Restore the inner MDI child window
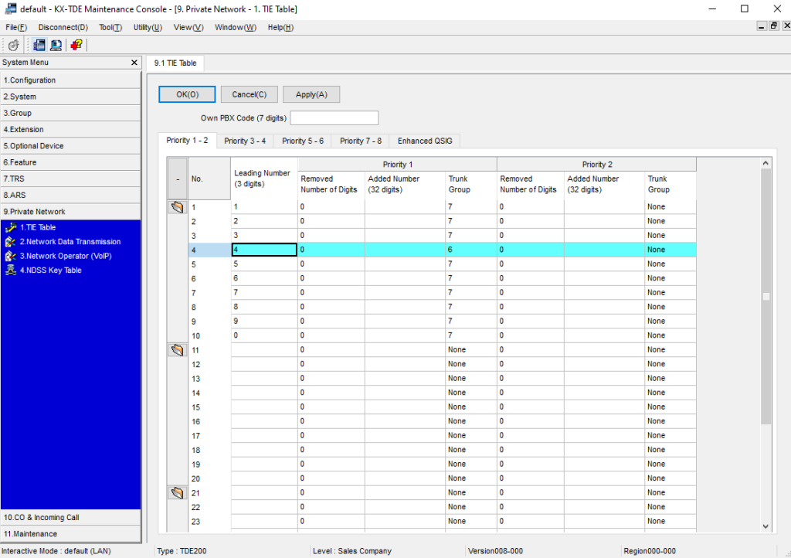 point(774,26)
